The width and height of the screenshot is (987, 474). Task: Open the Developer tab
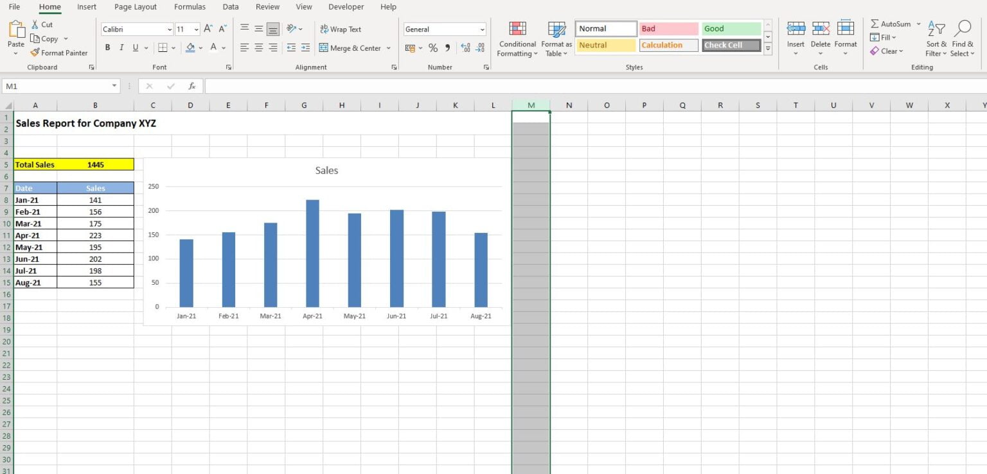pos(346,7)
